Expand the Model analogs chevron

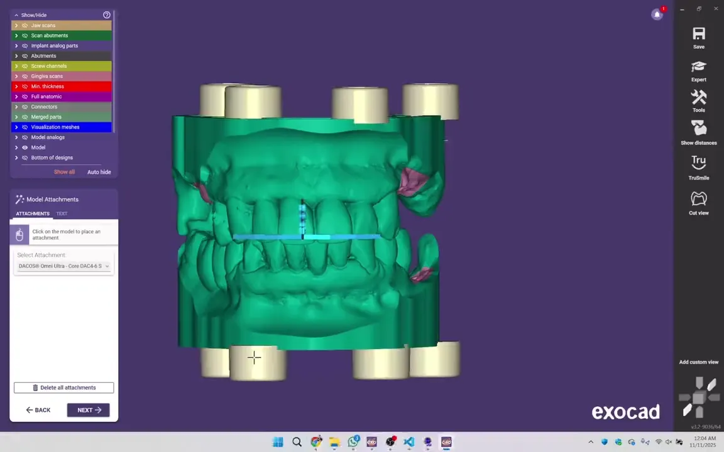[x=16, y=137]
